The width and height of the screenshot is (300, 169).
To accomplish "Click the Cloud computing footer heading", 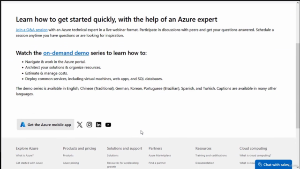I will coord(253,148).
